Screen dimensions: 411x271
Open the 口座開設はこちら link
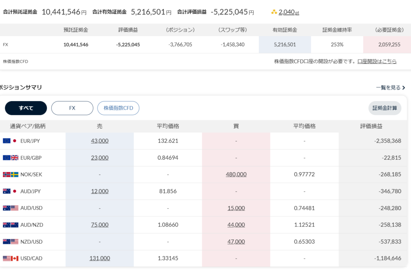click(x=377, y=61)
